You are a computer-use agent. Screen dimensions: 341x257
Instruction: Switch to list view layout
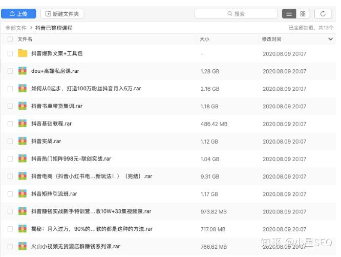click(x=289, y=14)
